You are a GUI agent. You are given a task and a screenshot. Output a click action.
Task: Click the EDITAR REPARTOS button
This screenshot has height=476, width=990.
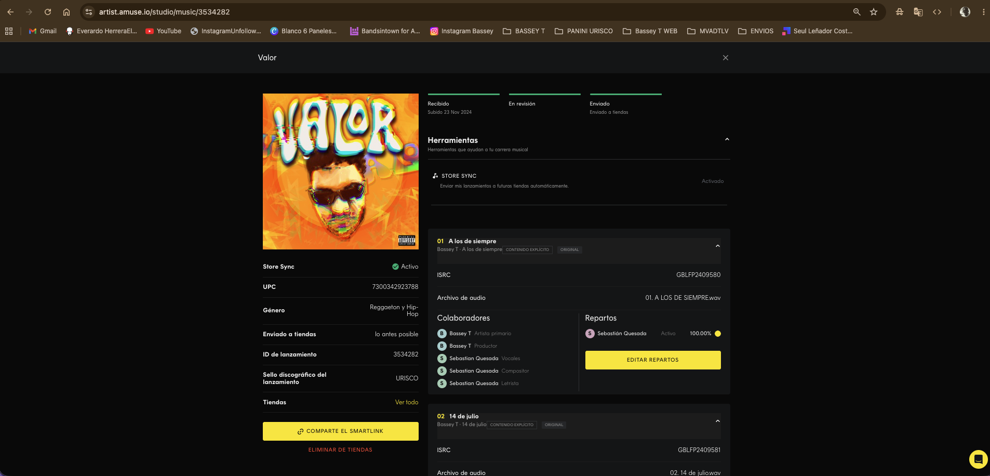(x=653, y=360)
